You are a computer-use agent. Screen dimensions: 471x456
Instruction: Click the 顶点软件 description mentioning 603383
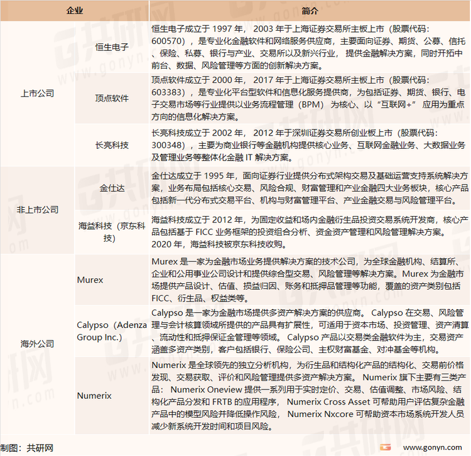[x=308, y=98]
